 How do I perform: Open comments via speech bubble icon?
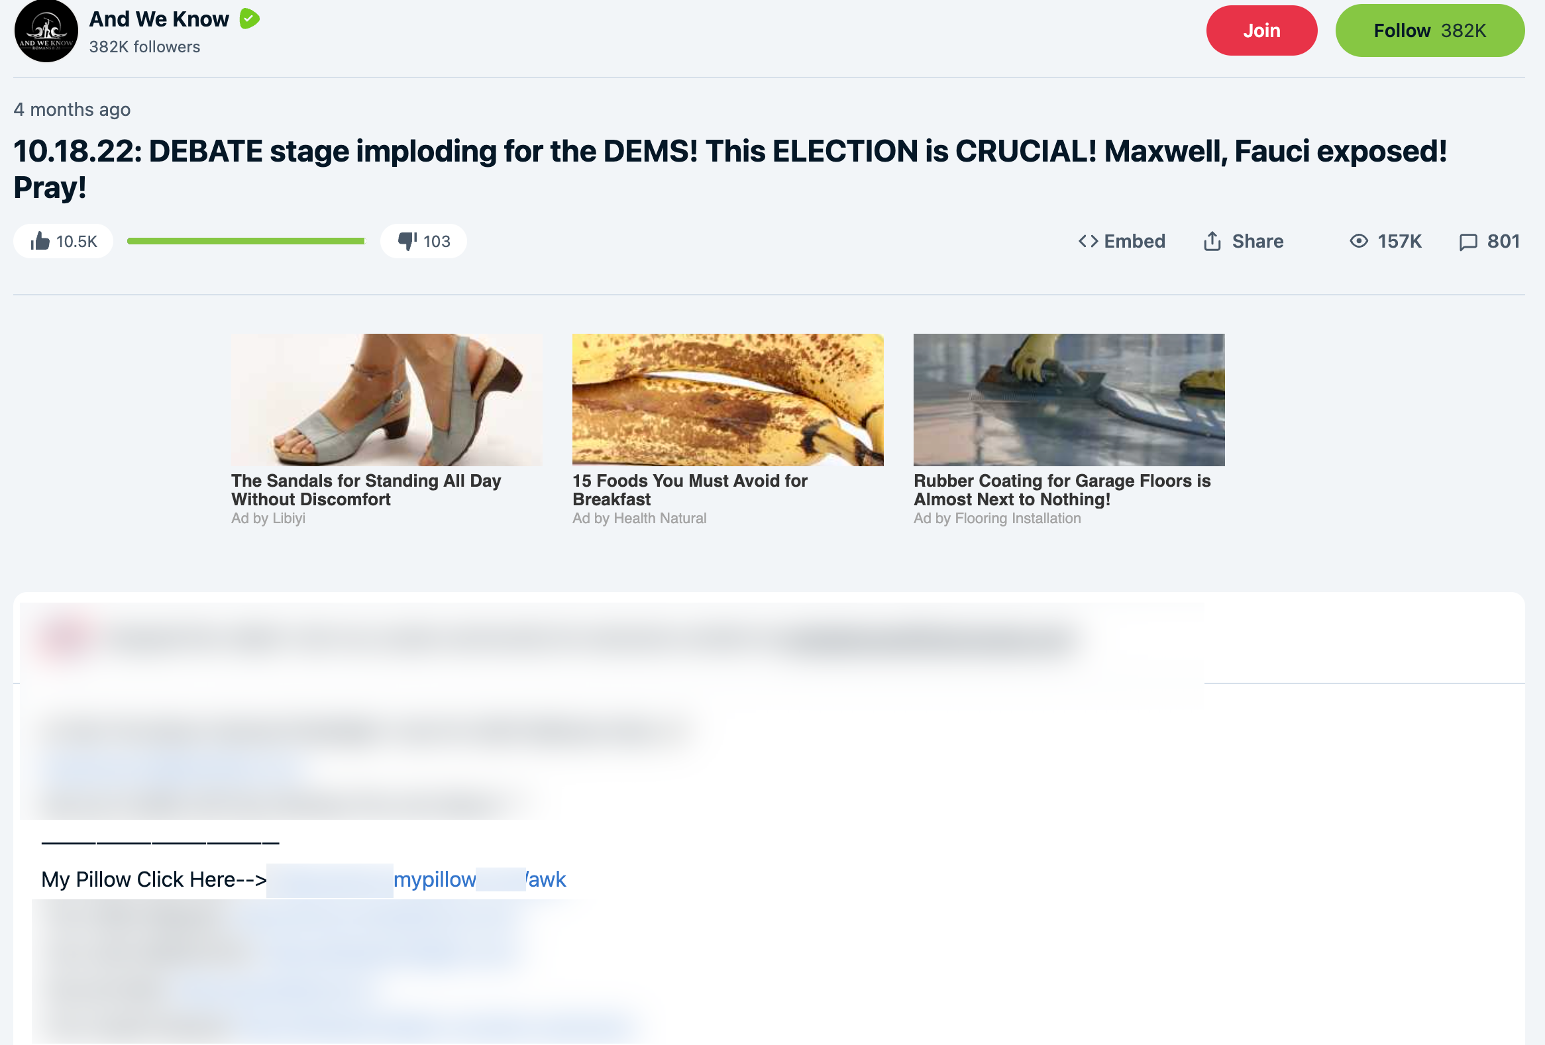tap(1467, 242)
